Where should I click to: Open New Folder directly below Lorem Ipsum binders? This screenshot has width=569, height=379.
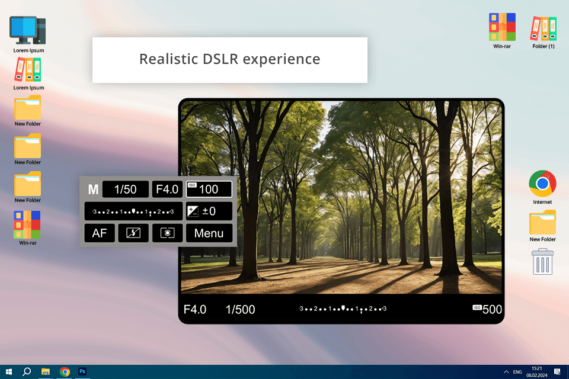[x=28, y=107]
